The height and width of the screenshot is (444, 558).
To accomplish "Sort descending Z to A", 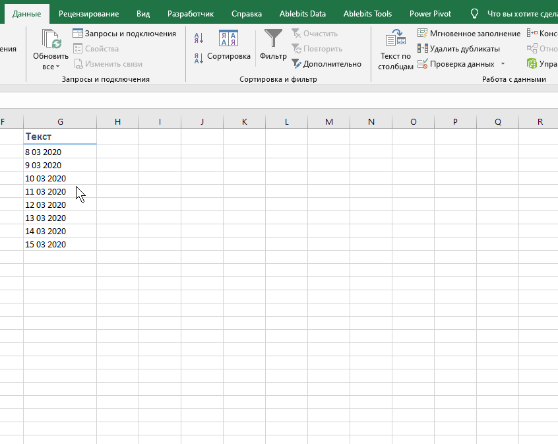I will tap(199, 59).
